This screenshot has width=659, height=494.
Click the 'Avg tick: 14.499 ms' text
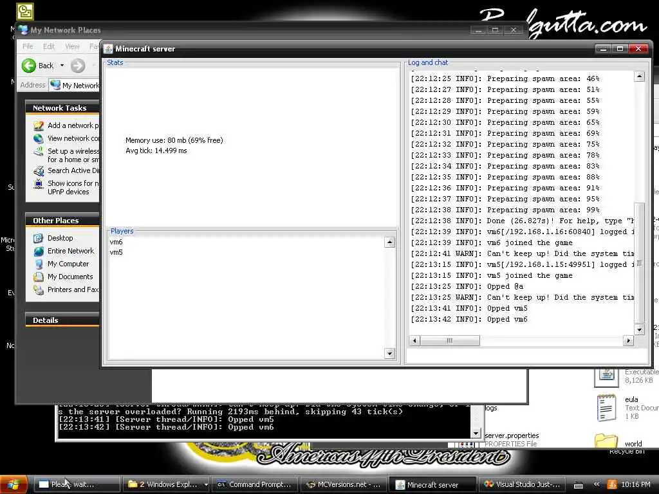(156, 151)
